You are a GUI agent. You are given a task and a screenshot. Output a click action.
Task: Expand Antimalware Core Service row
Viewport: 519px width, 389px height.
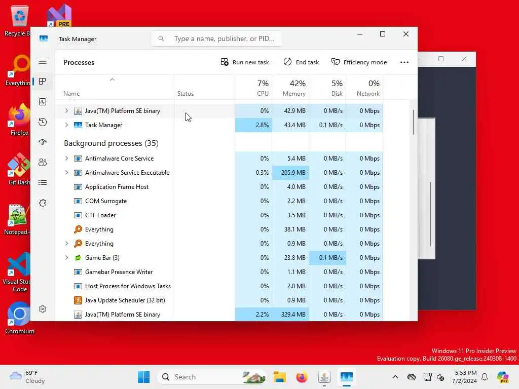point(66,159)
